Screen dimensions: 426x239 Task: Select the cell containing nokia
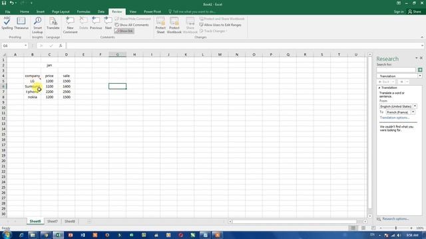coord(33,97)
